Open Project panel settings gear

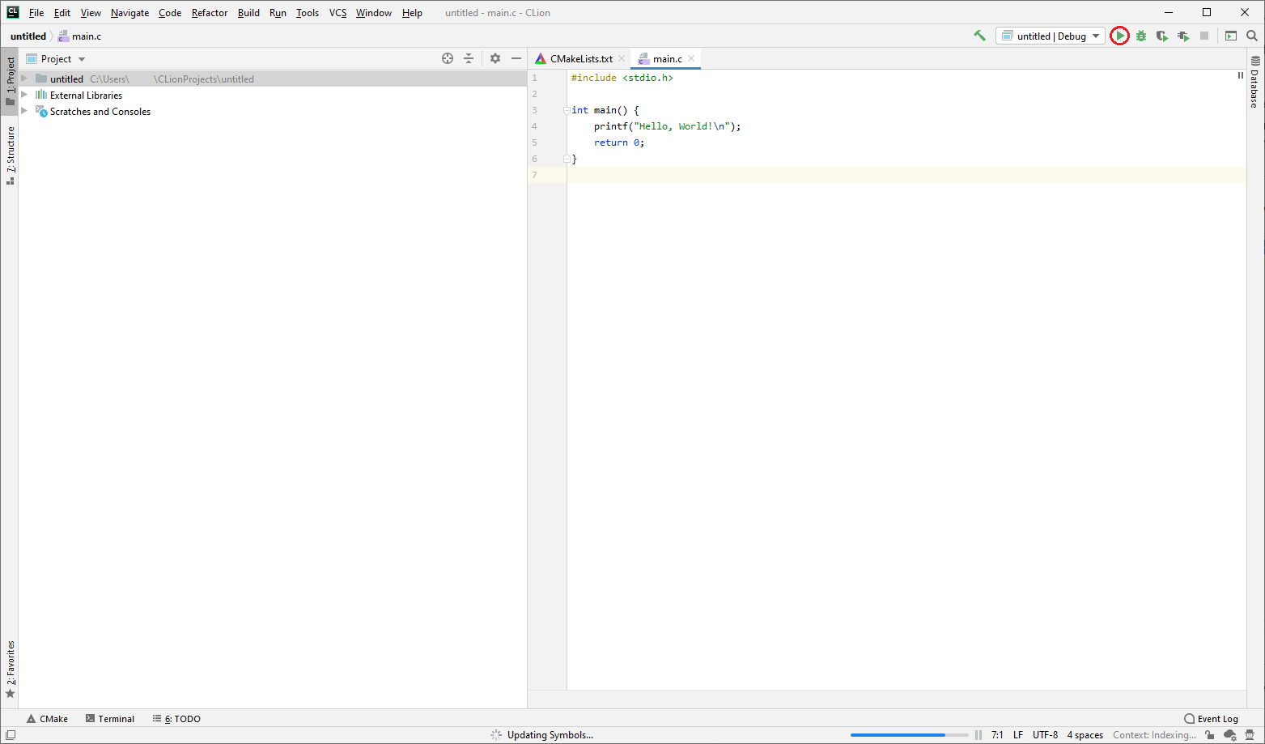click(495, 58)
